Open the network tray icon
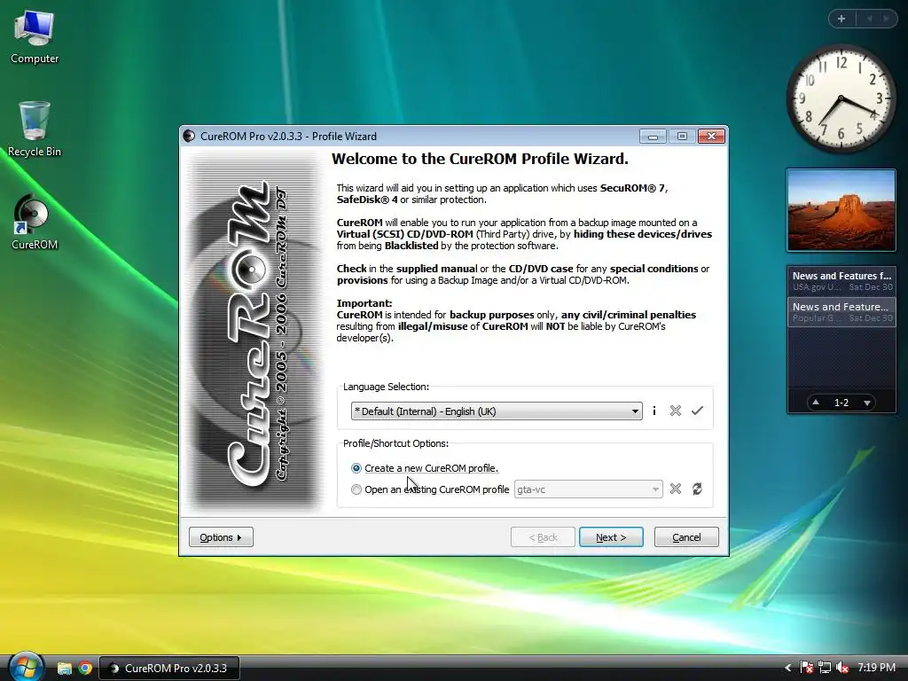The height and width of the screenshot is (681, 908). [x=825, y=668]
